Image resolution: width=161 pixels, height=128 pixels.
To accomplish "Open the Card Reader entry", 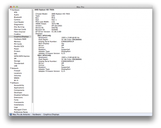I will pyautogui.click(x=19, y=22).
